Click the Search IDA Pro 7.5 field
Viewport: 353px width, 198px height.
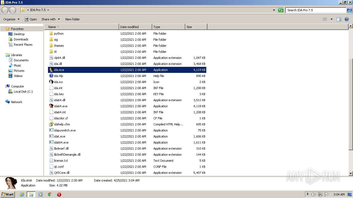316,10
